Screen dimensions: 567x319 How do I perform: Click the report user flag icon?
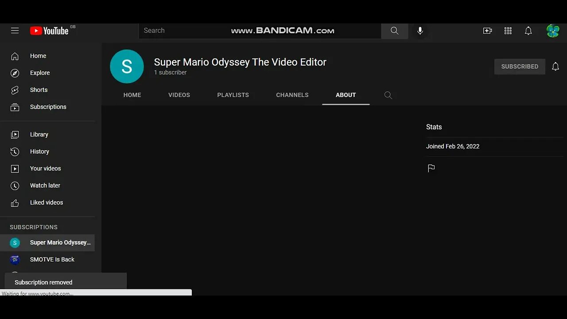point(431,168)
